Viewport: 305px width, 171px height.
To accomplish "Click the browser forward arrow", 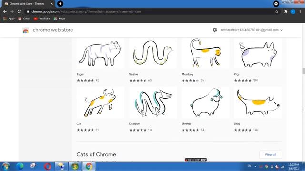I will pyautogui.click(x=12, y=11).
